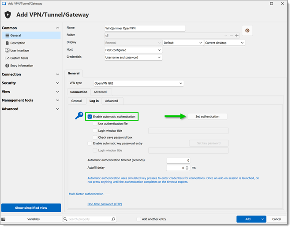Click the ellipsis icon in Folder field

pyautogui.click(x=231, y=36)
